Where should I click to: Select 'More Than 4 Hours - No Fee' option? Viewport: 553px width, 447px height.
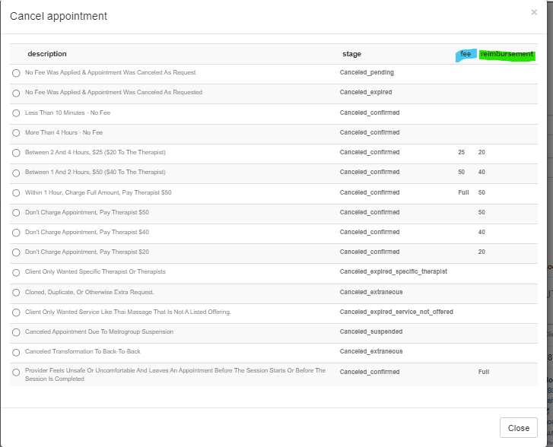tap(16, 133)
